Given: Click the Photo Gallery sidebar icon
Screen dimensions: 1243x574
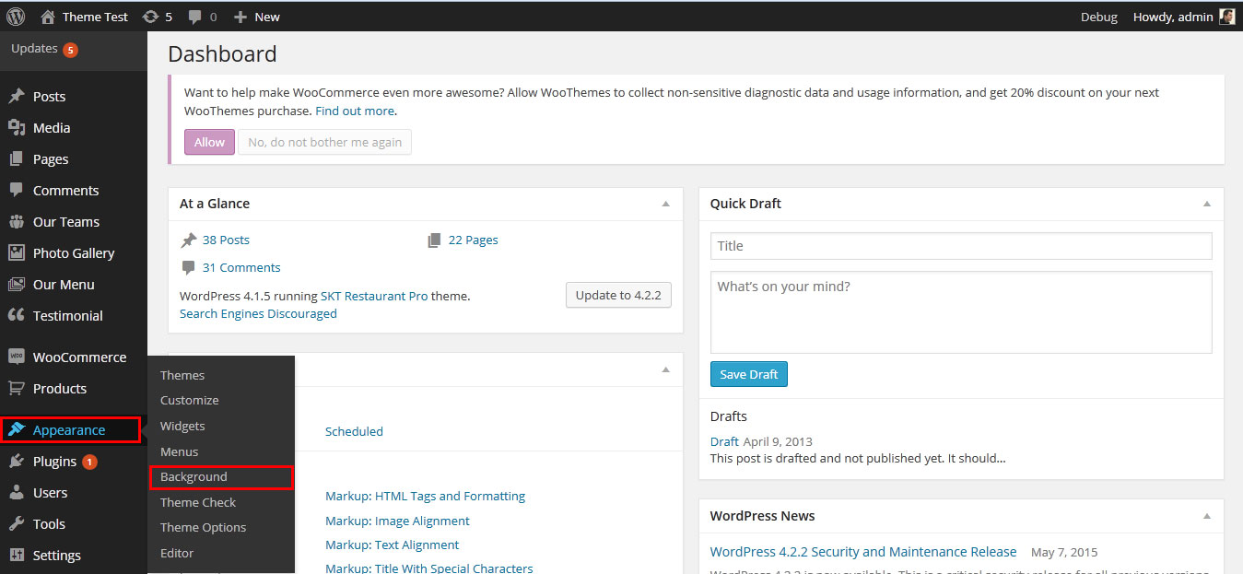Looking at the screenshot, I should tap(16, 253).
